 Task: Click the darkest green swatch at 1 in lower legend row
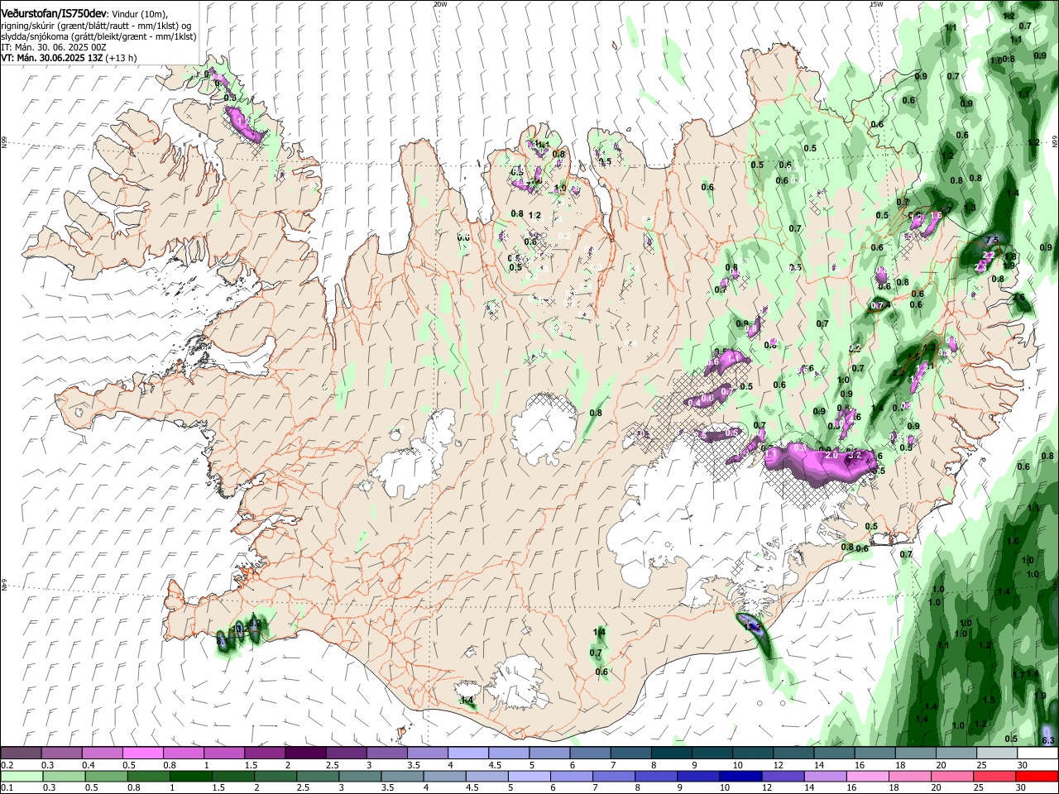(x=190, y=776)
